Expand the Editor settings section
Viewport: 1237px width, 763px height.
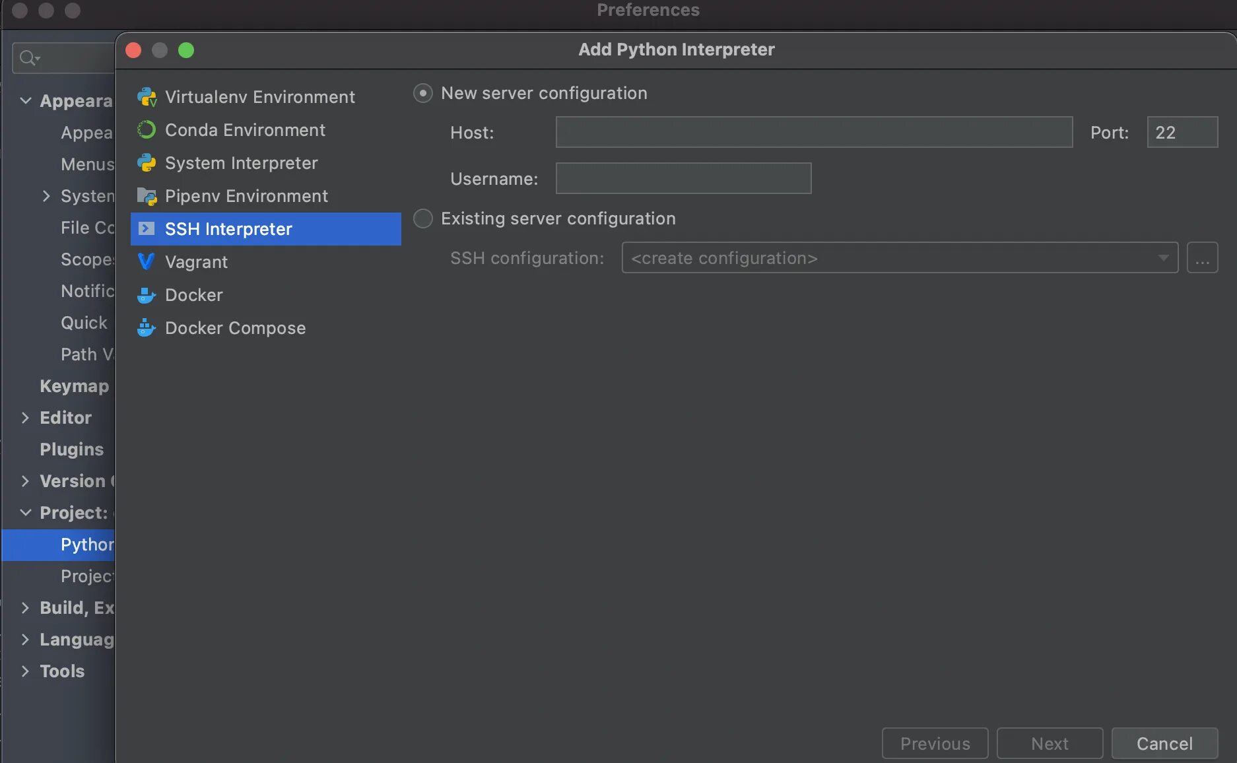pos(25,418)
